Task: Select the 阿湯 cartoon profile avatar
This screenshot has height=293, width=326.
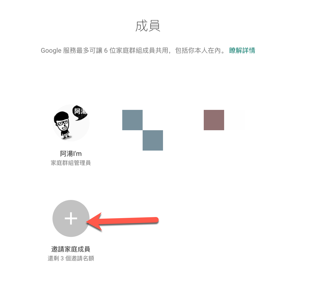Action: pyautogui.click(x=71, y=123)
